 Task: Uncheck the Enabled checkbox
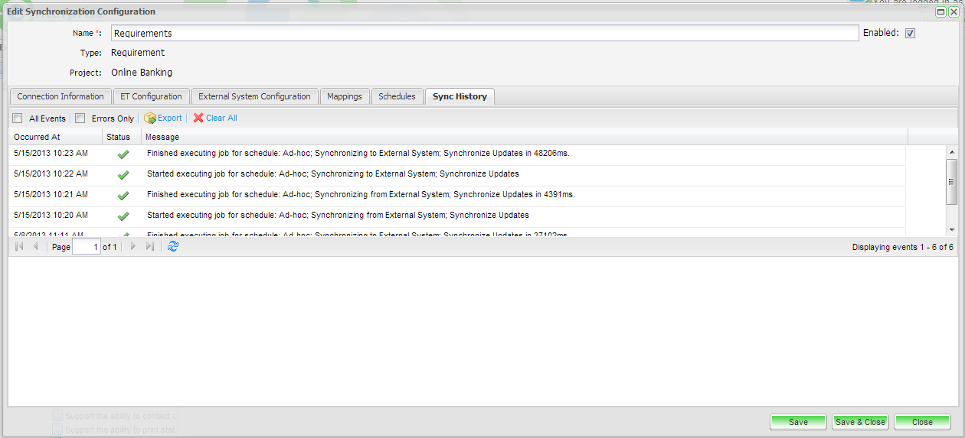(x=911, y=33)
